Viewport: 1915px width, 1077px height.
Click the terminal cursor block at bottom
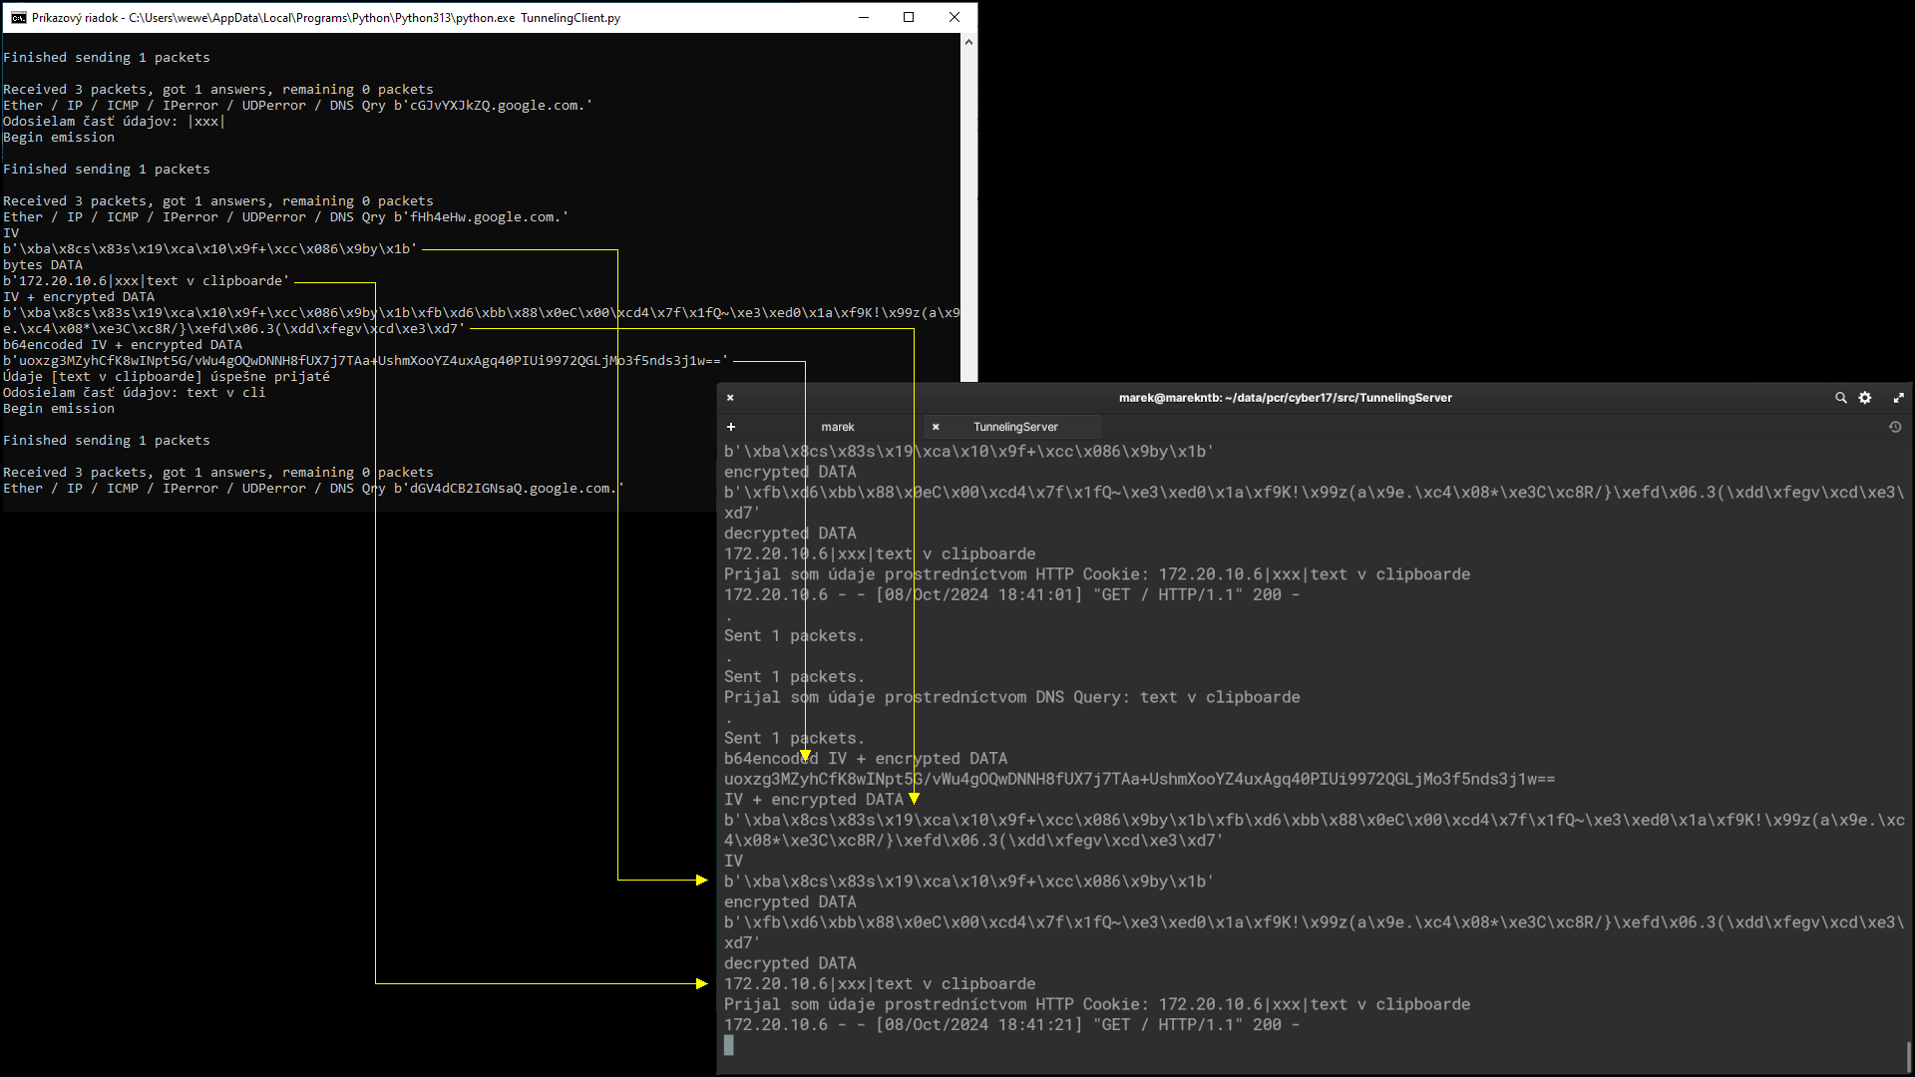(729, 1045)
